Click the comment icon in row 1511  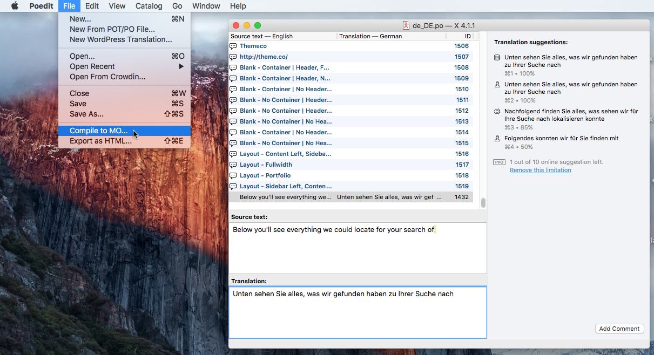coord(233,100)
